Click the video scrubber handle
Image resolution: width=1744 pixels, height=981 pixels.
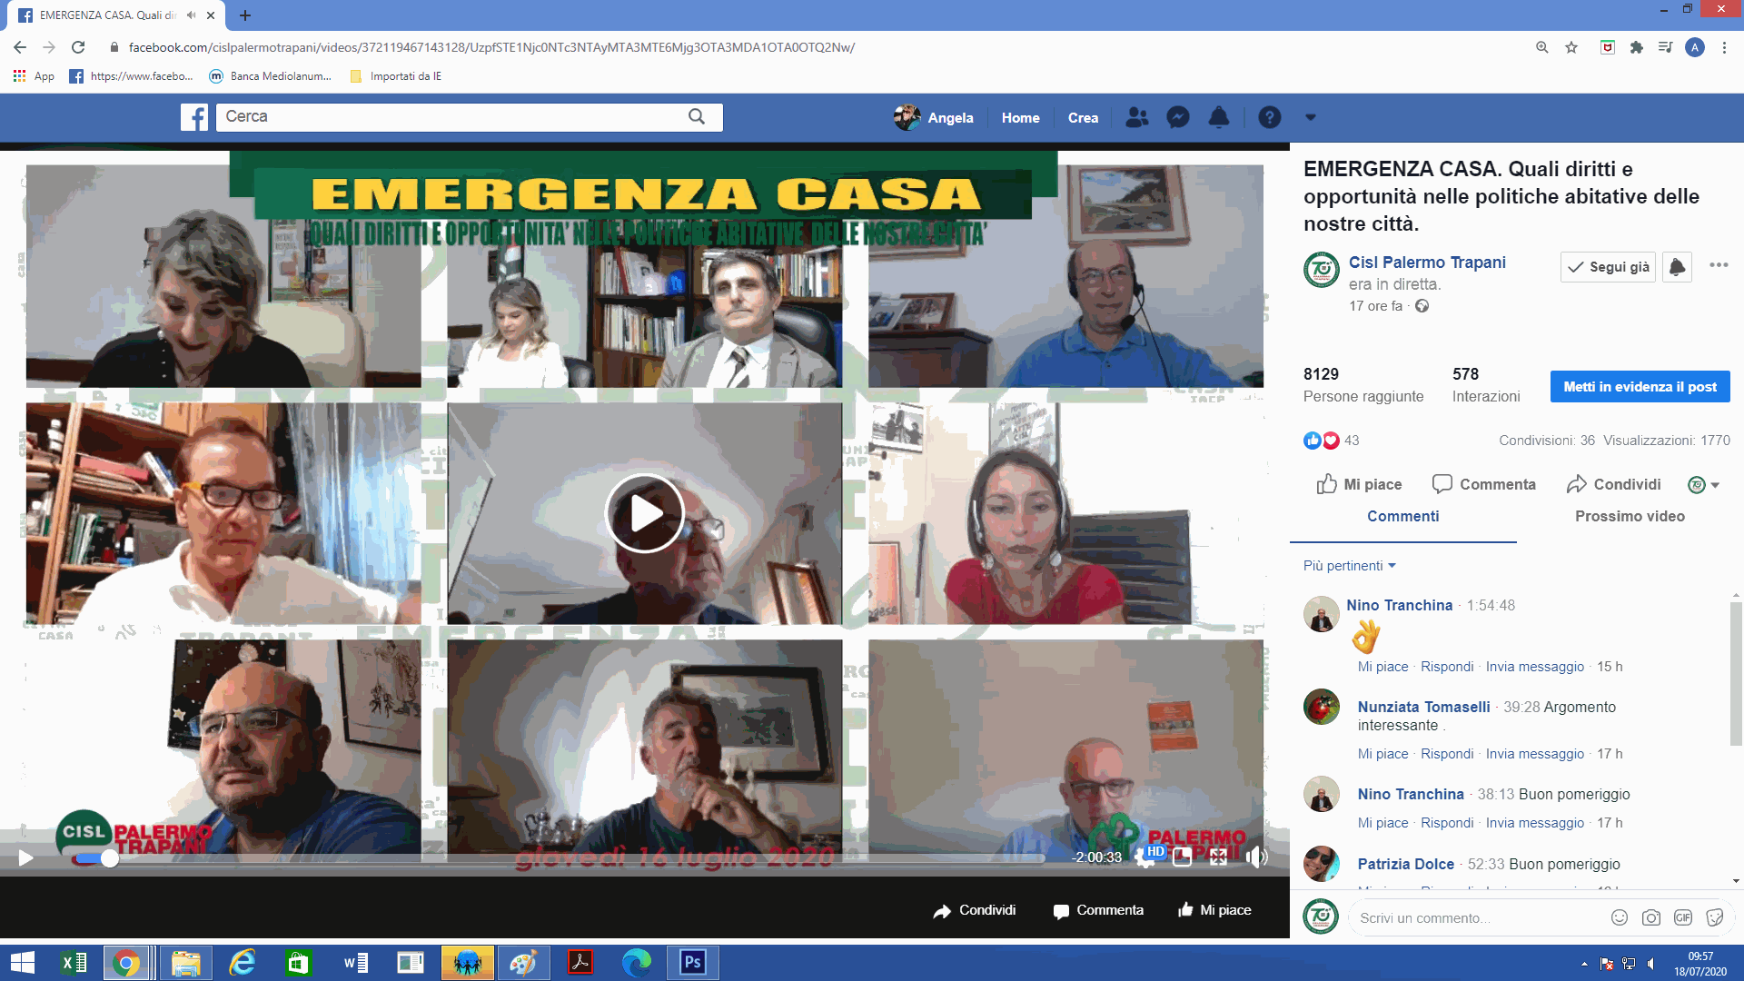point(110,858)
